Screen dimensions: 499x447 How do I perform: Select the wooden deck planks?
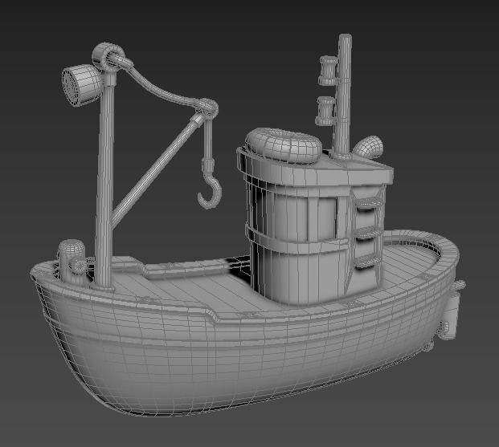[203, 288]
